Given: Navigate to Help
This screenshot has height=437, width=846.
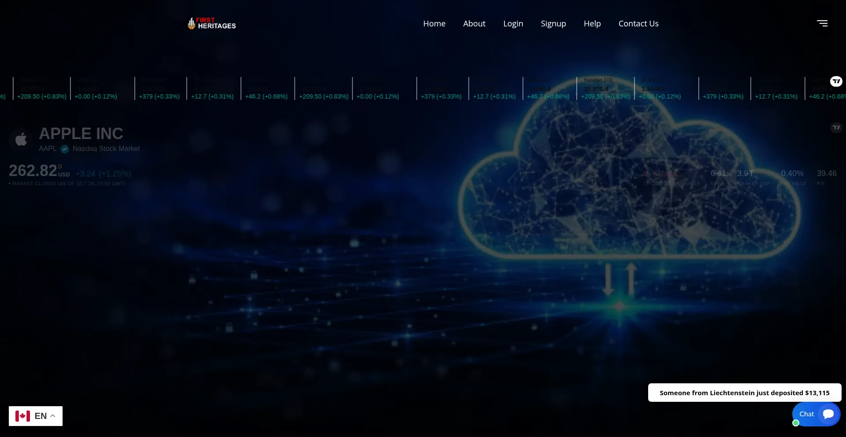Looking at the screenshot, I should 592,24.
